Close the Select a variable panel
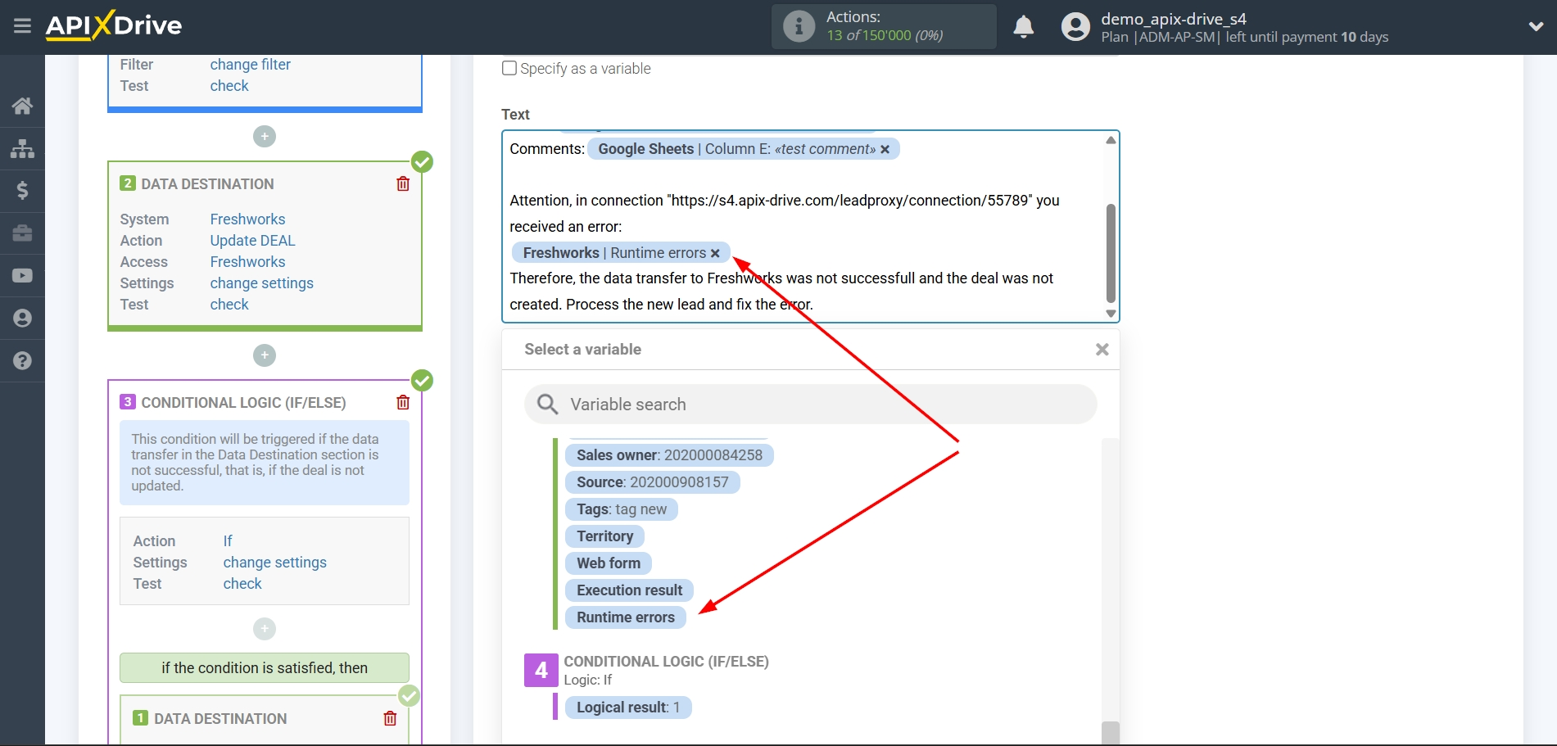 (1102, 350)
